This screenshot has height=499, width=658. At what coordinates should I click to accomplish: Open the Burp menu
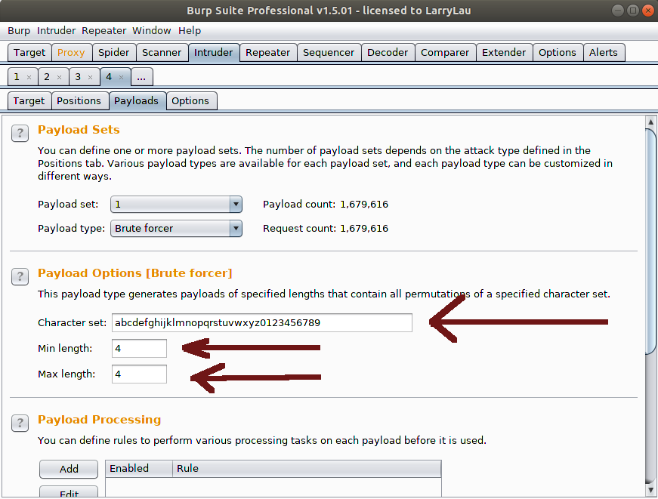tap(19, 31)
